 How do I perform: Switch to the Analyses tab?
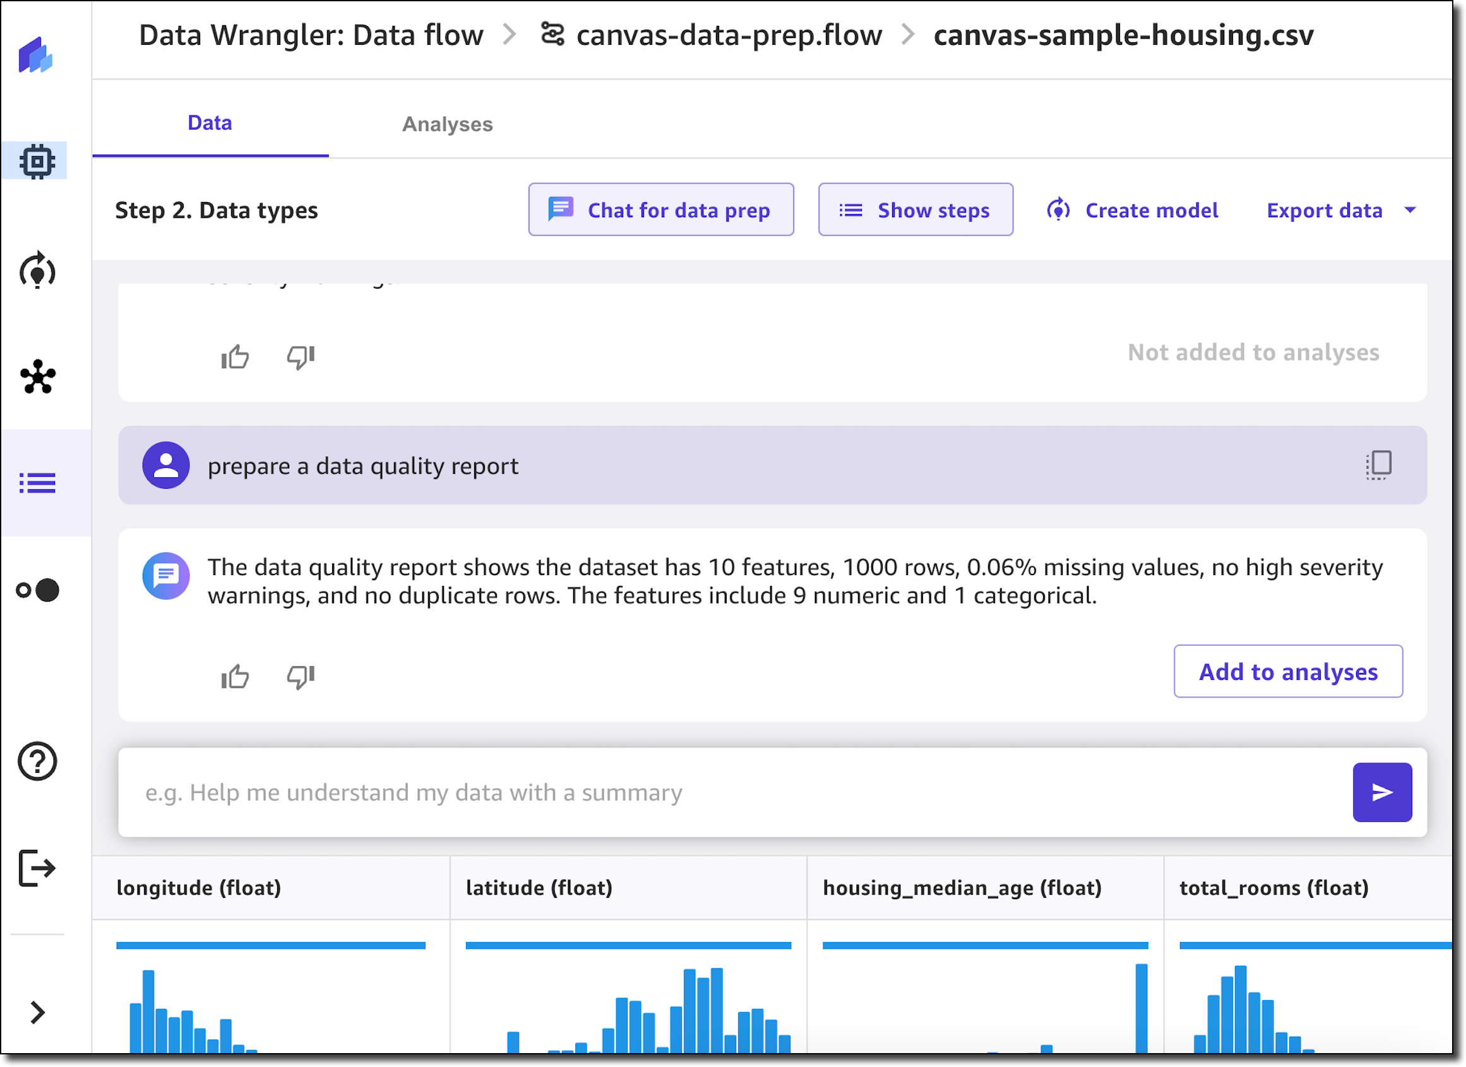pos(447,124)
